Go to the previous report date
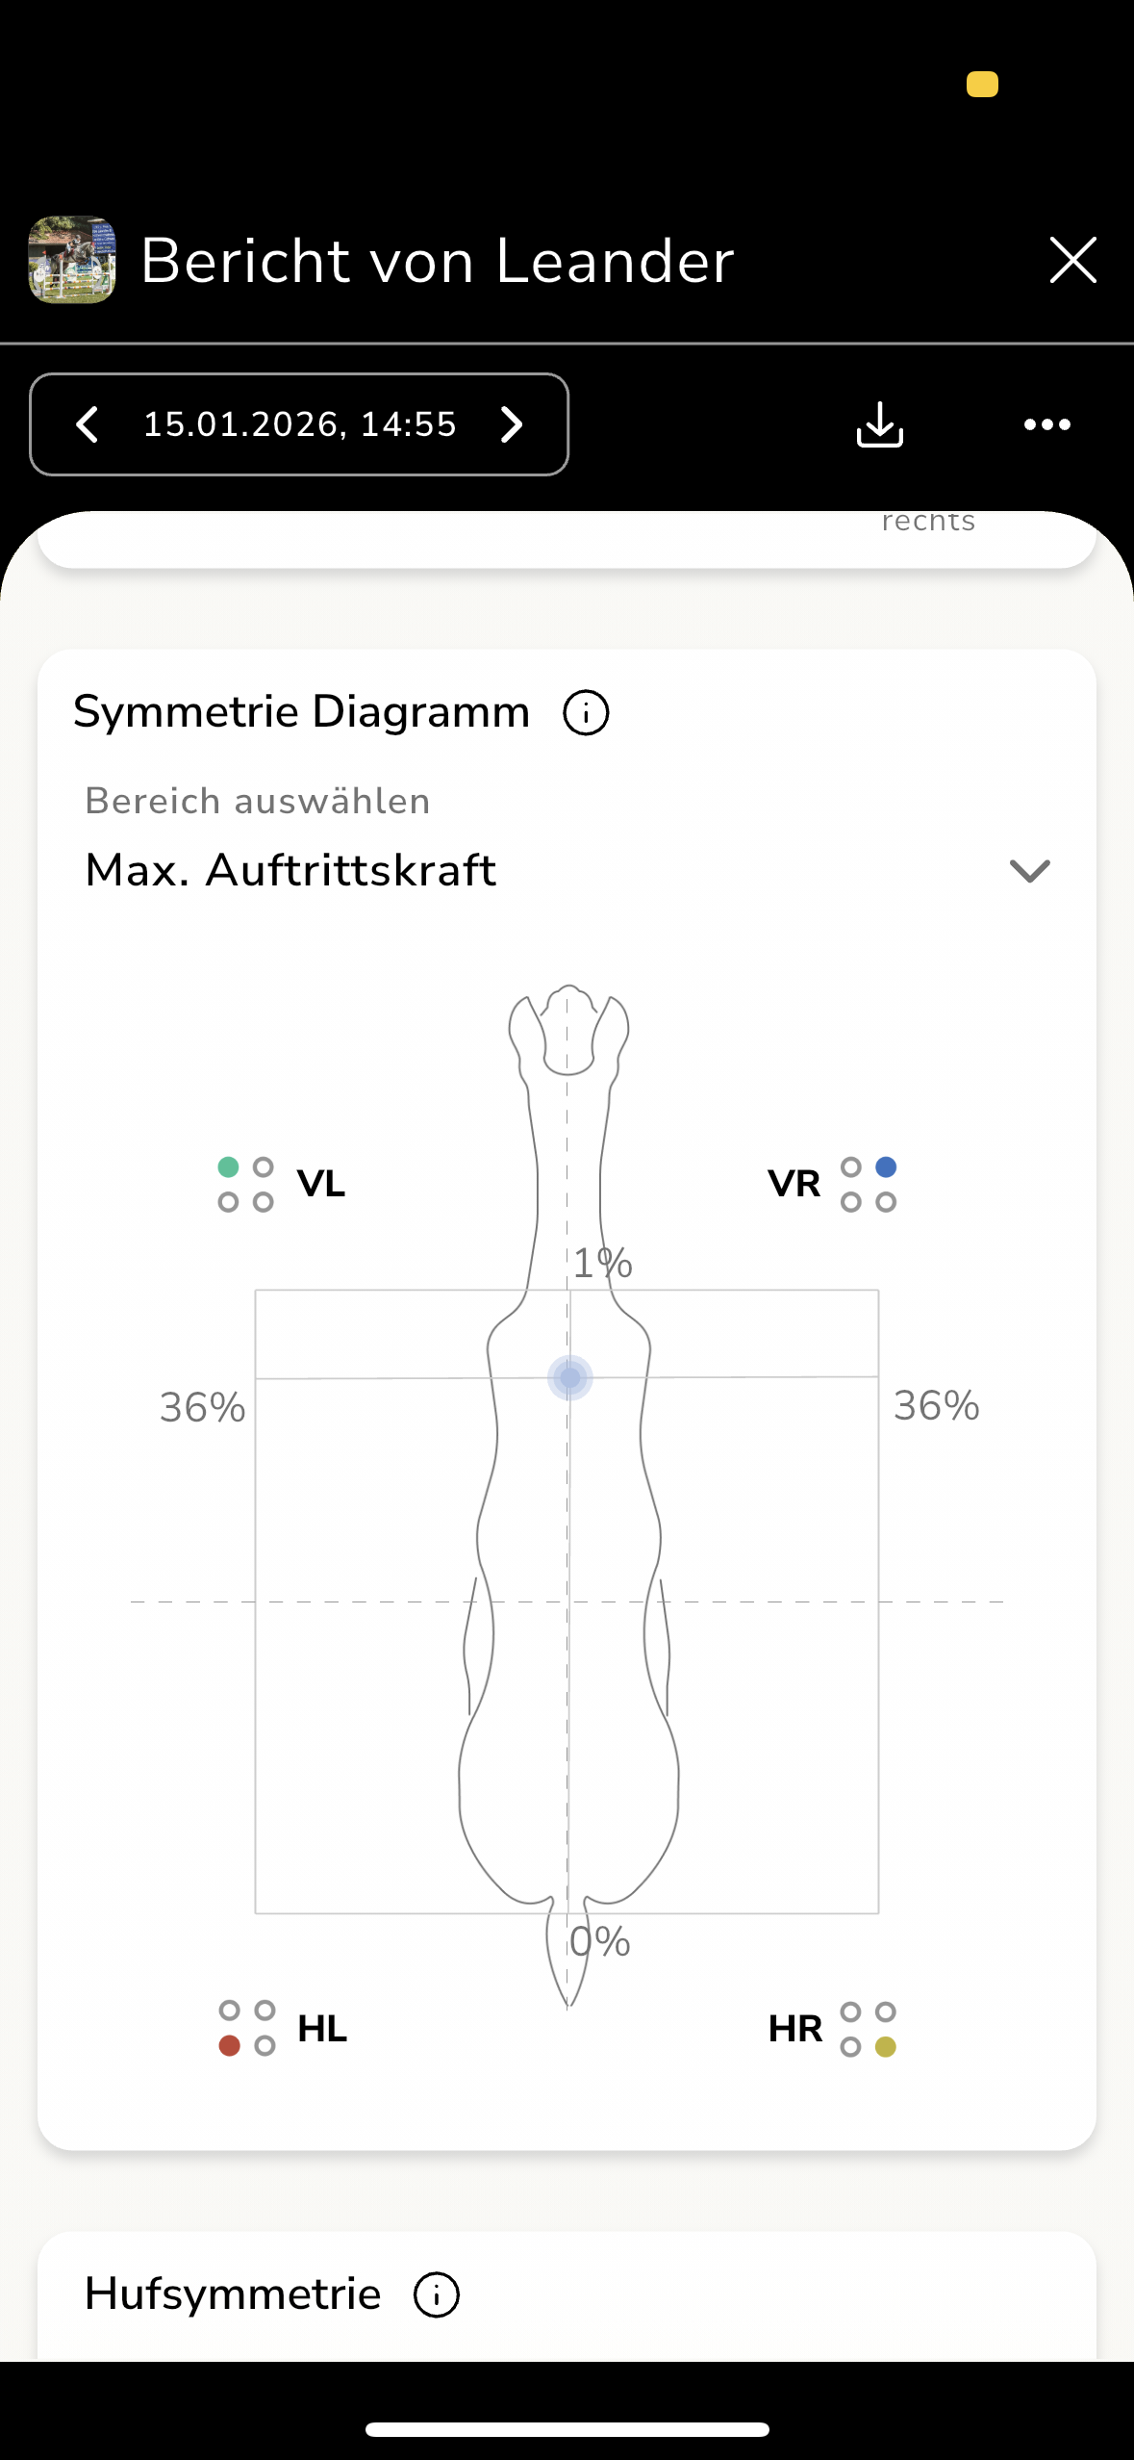This screenshot has width=1134, height=2460. (88, 424)
